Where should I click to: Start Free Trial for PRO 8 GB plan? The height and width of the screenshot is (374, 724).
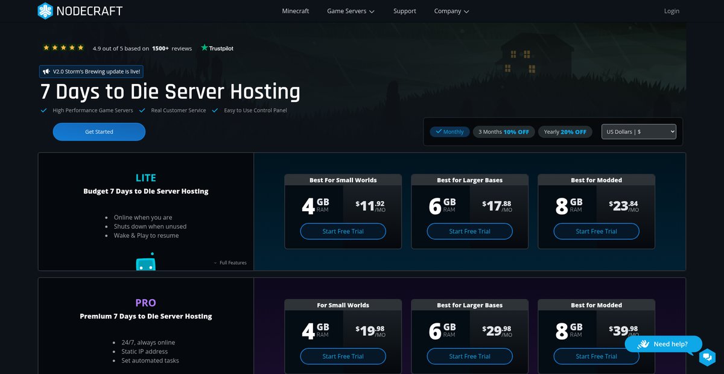coord(597,357)
